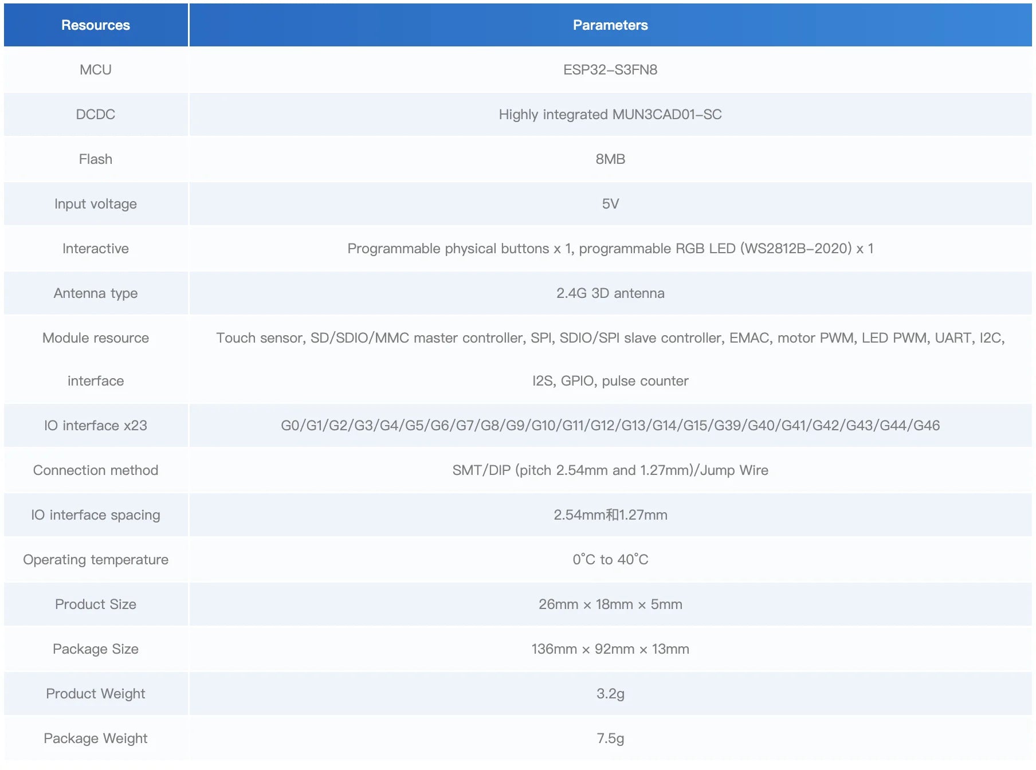Select the 0°C to 40°C temperature value
The image size is (1036, 770).
(610, 560)
